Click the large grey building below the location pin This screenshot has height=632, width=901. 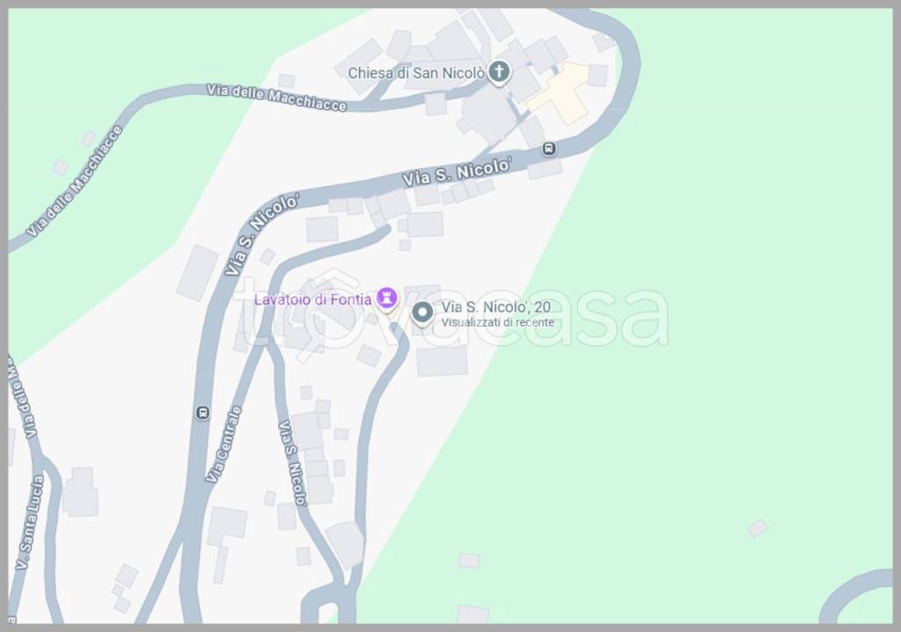[442, 361]
